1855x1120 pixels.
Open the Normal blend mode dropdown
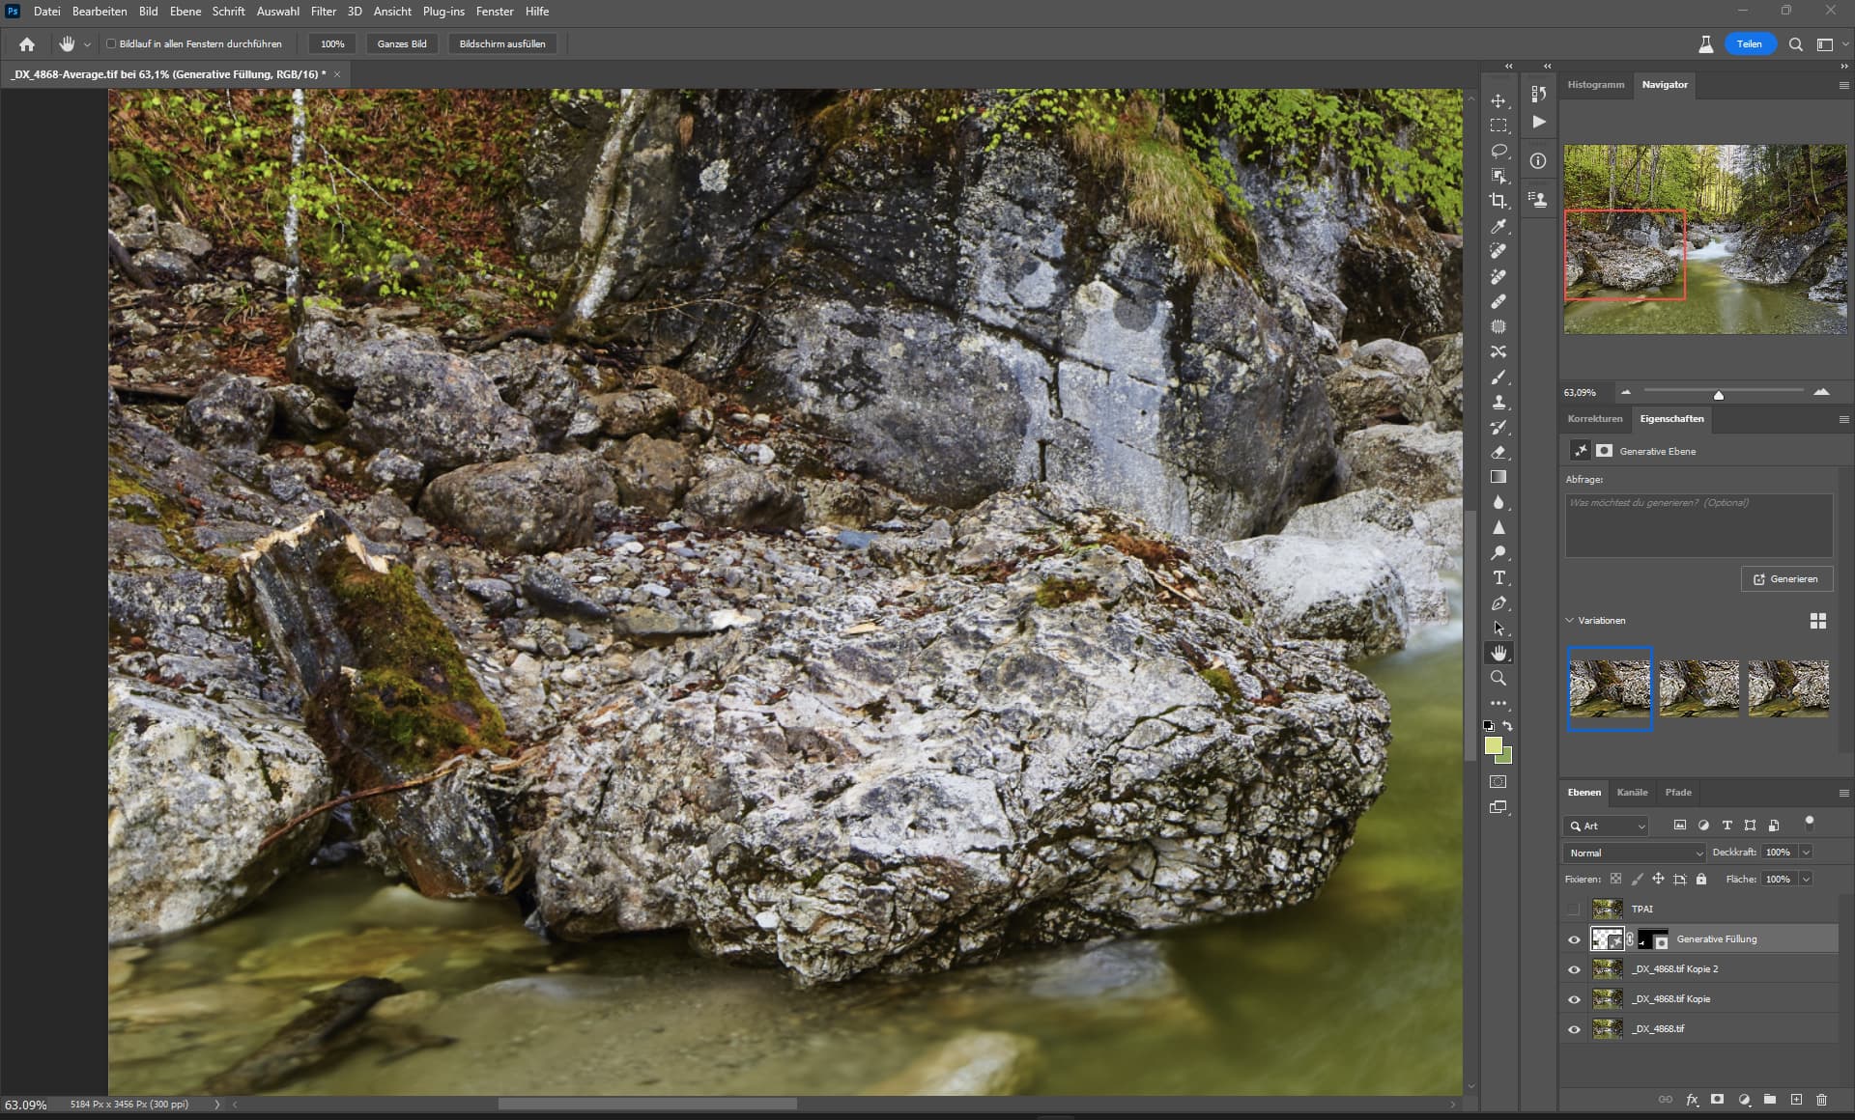1634,853
